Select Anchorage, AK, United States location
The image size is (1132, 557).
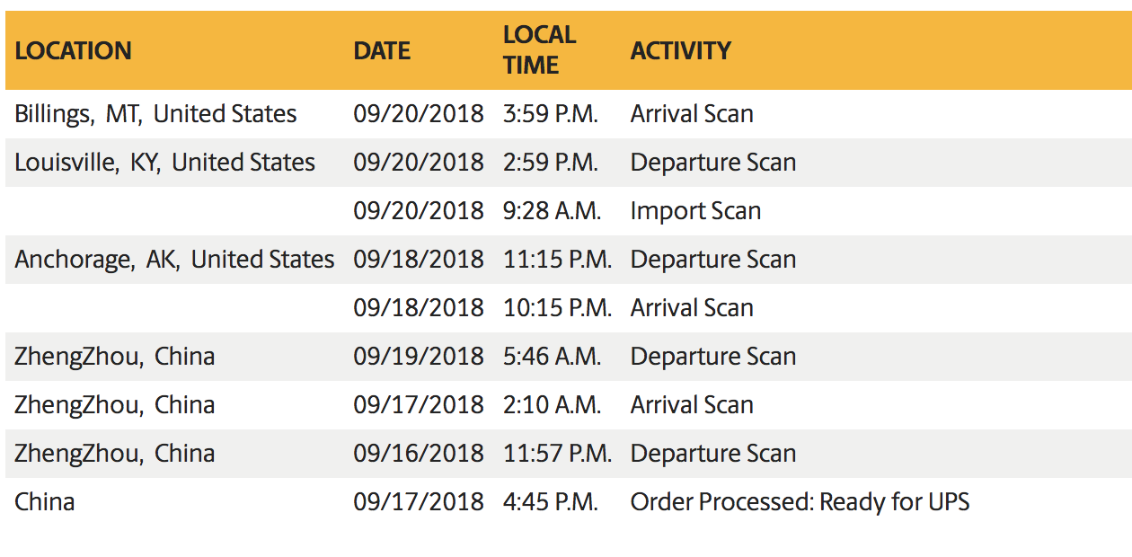point(174,260)
